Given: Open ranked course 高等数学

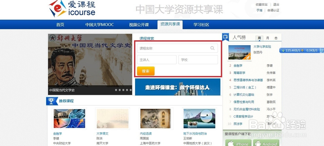Looking at the screenshot, I should 239,73.
